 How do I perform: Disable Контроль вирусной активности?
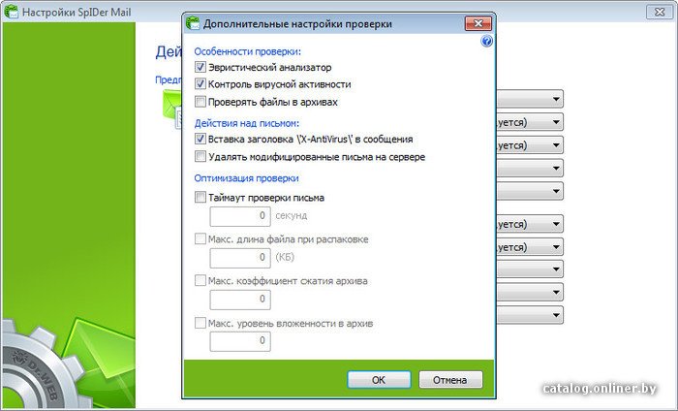pyautogui.click(x=200, y=84)
